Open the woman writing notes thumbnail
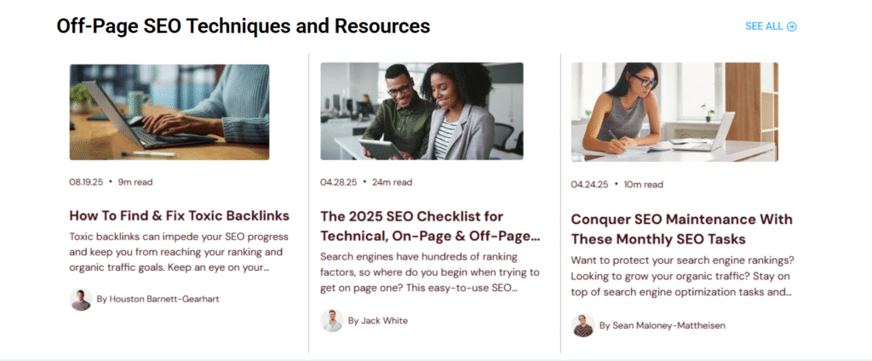872x361 pixels. click(674, 112)
